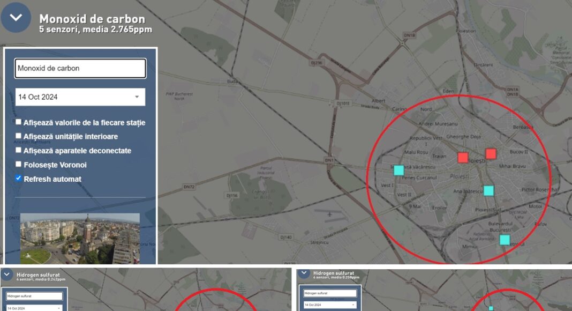Open the 14 Oct 2024 date dropdown in carbon panel
Viewport: 572px width, 311px height.
[80, 97]
